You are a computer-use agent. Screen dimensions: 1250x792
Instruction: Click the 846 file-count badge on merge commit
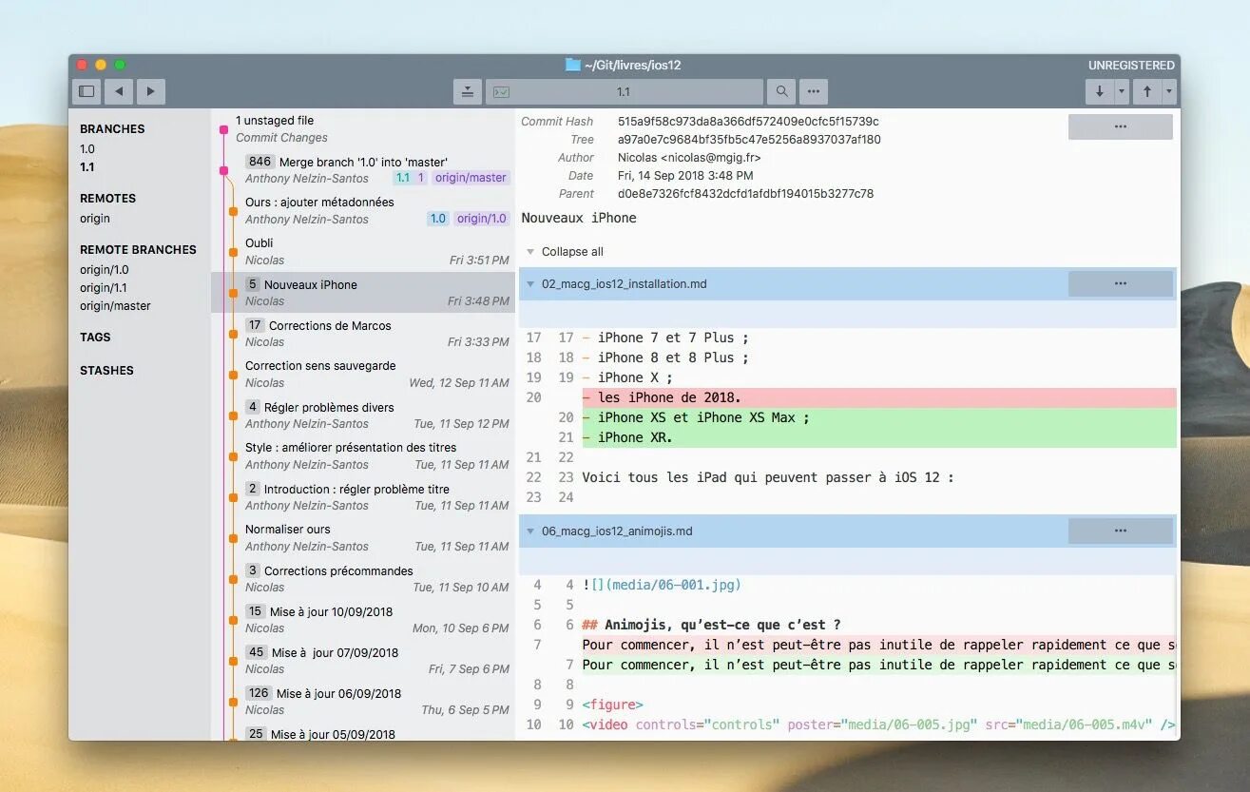pos(260,162)
